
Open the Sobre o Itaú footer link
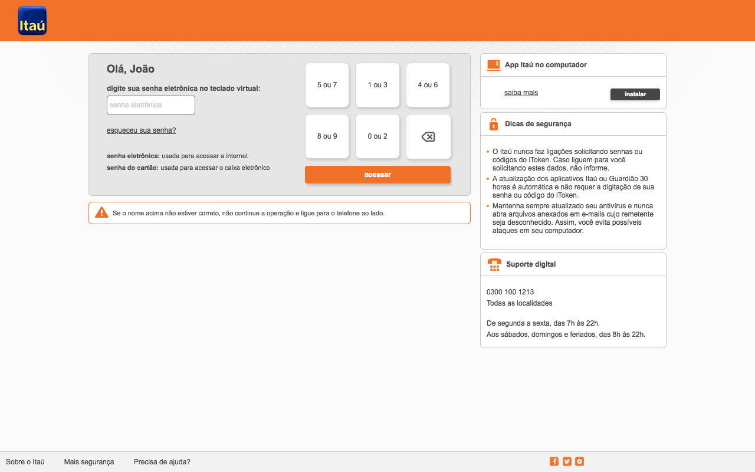point(25,462)
